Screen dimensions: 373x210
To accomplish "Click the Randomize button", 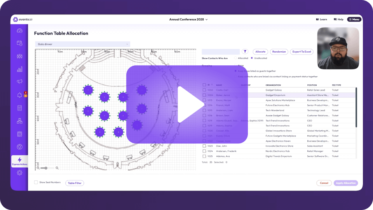I will click(x=279, y=52).
